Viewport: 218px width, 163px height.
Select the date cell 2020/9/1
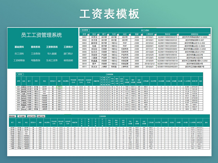coord(150,46)
